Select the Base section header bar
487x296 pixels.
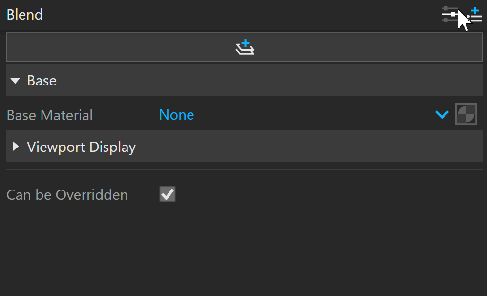[245, 81]
